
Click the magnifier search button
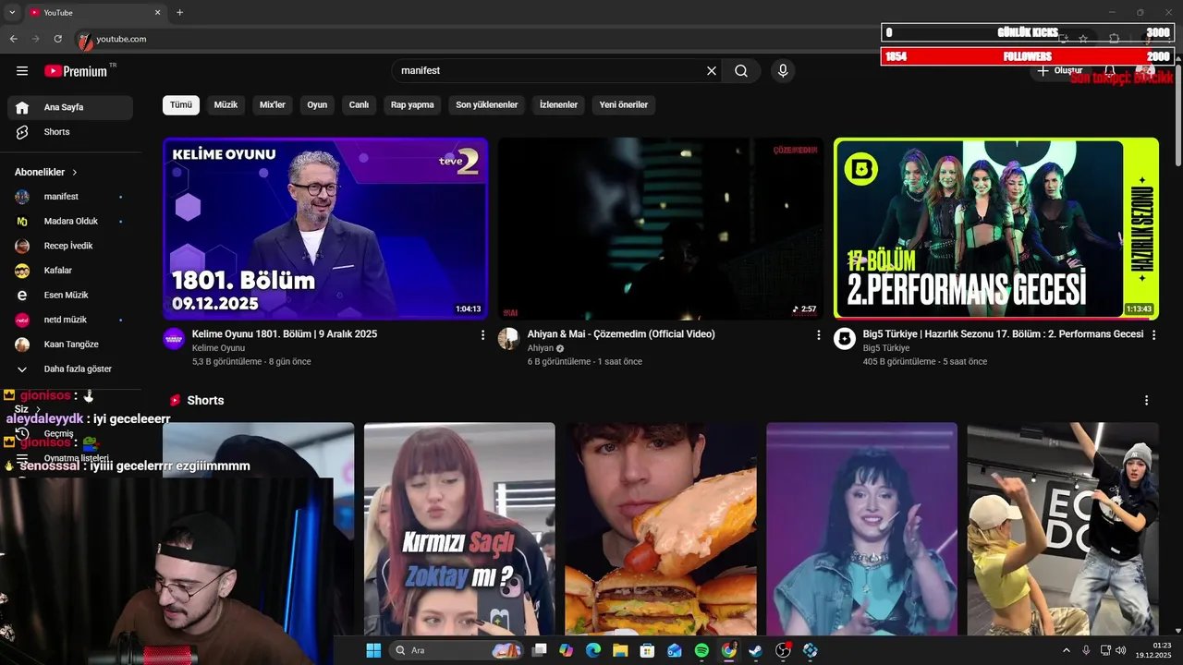tap(741, 71)
